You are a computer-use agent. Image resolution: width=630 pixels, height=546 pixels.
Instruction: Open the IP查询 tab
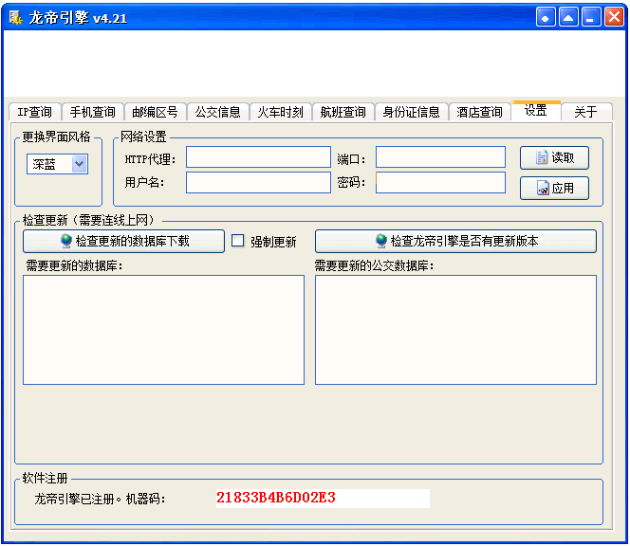click(x=35, y=112)
